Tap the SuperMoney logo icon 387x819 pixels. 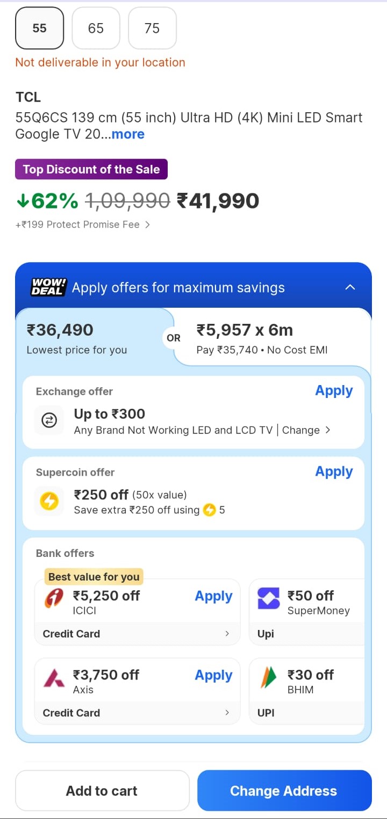[x=269, y=599]
